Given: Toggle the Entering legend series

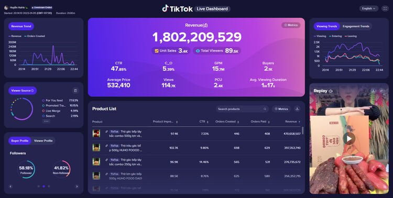Looking at the screenshot, I should [335, 36].
